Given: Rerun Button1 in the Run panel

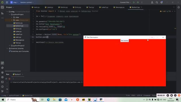Looking at the screenshot, I should coord(6,79).
